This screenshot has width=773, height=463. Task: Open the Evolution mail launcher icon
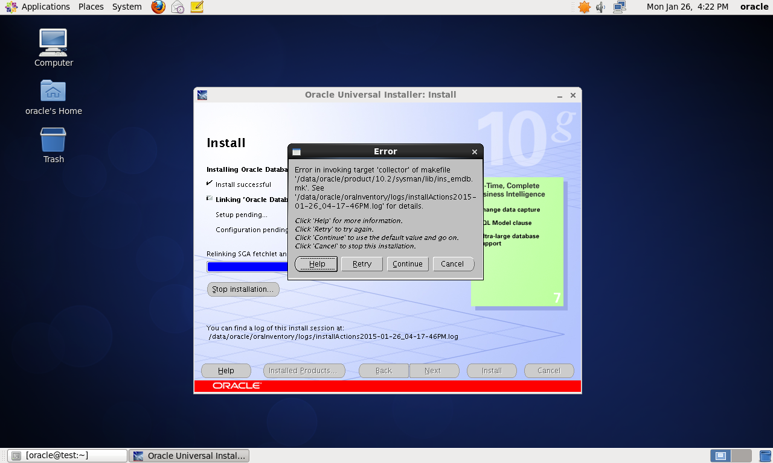click(x=178, y=7)
